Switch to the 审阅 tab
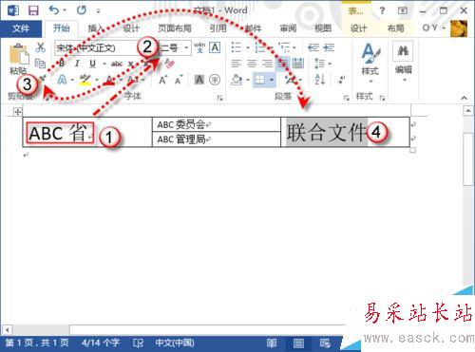This screenshot has width=475, height=352. click(288, 28)
